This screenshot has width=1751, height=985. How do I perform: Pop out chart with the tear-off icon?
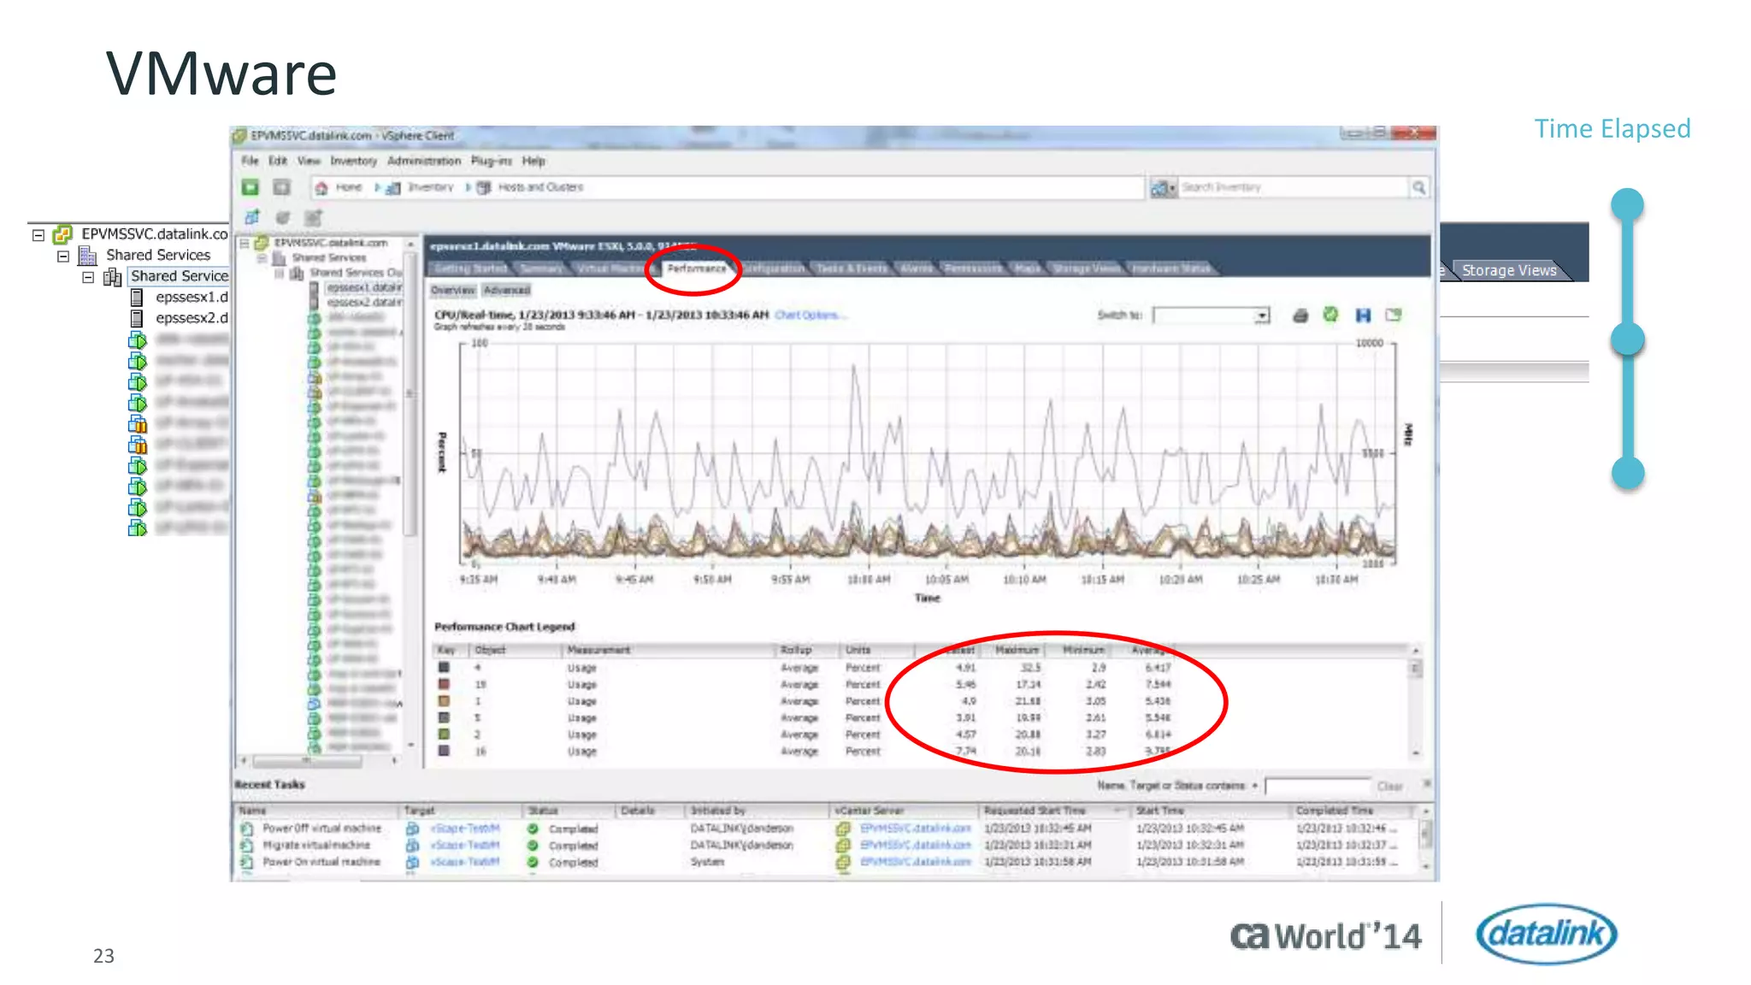1394,315
